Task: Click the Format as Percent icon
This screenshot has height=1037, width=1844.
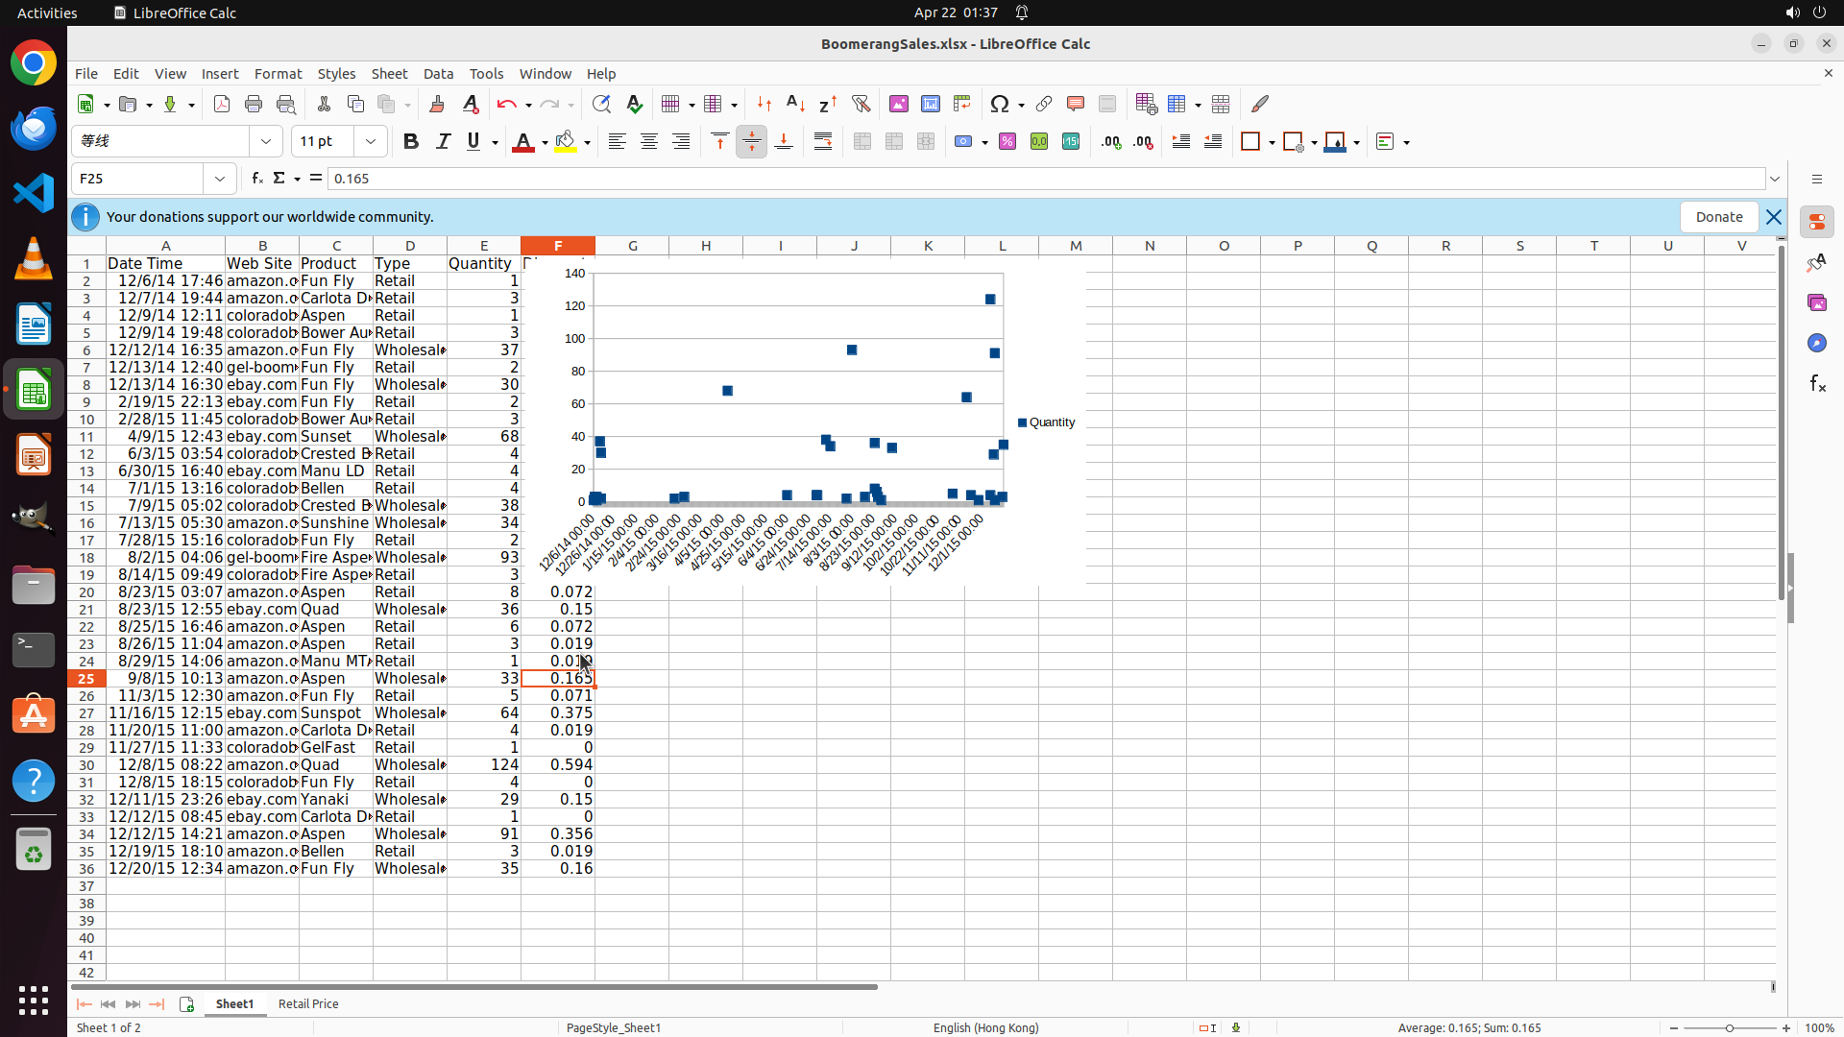Action: pyautogui.click(x=1007, y=142)
